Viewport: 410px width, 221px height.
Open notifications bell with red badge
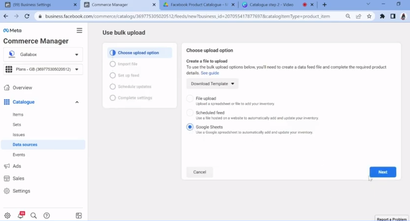click(x=21, y=215)
